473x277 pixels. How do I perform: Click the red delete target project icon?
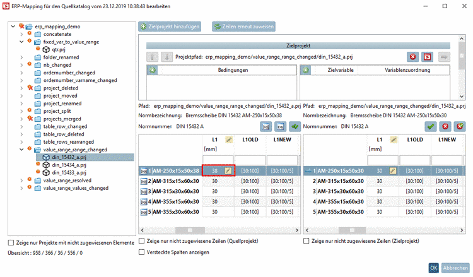412,57
